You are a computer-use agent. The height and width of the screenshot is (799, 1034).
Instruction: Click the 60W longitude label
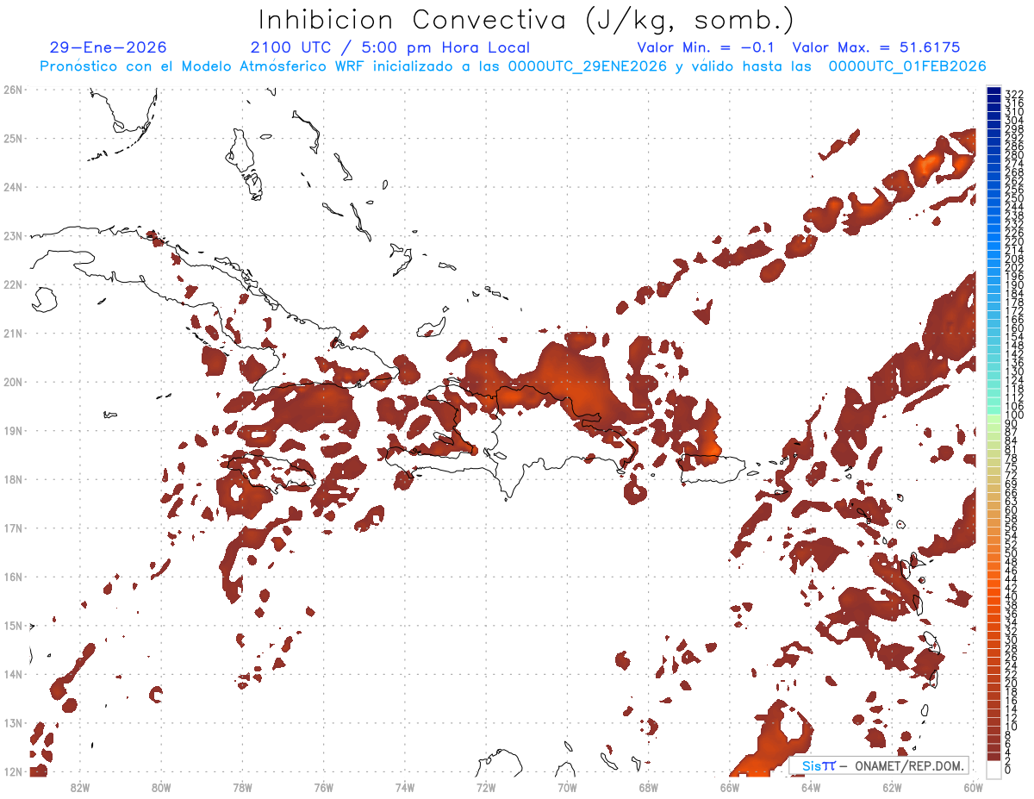click(x=973, y=787)
